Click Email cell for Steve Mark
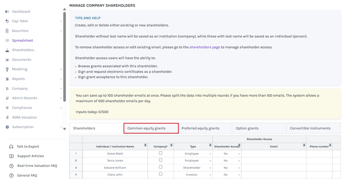 coord(273,154)
